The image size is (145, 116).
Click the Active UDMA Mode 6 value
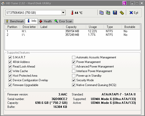tap(113, 103)
